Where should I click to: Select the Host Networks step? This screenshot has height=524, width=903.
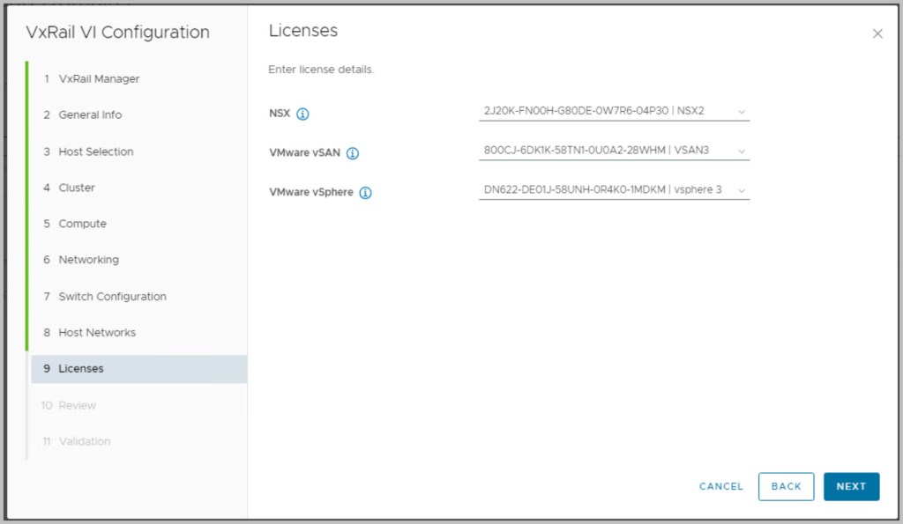click(97, 333)
